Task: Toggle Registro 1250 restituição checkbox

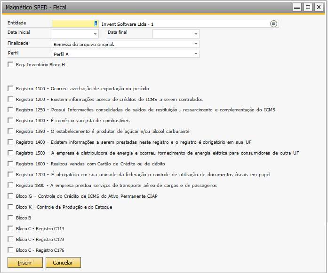Action: pos(10,109)
